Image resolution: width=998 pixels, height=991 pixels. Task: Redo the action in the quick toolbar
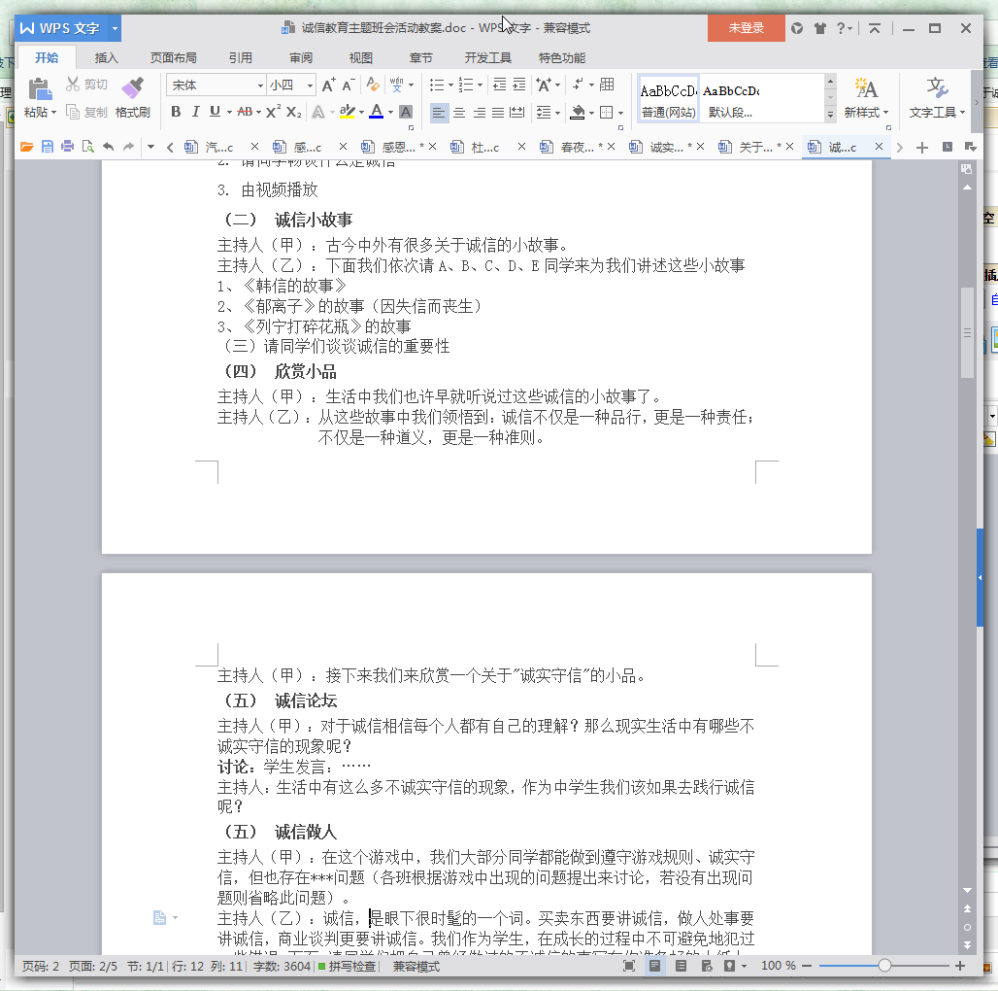point(128,147)
